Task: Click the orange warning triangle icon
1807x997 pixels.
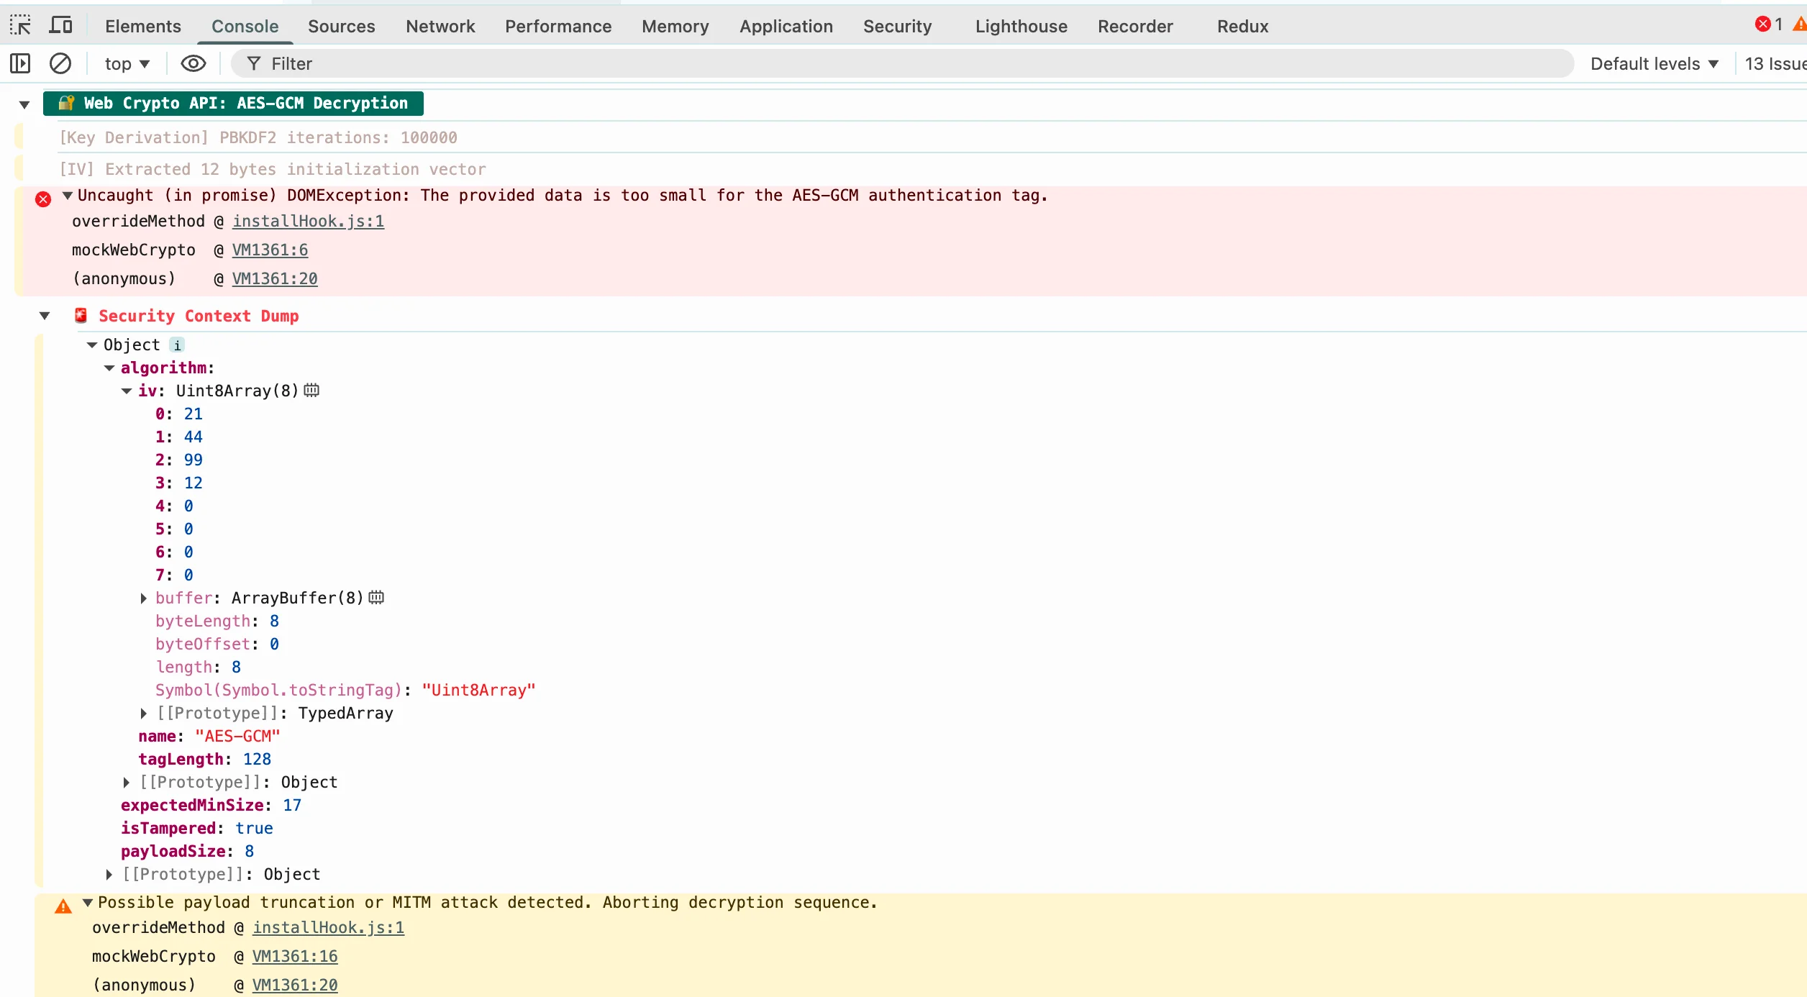Action: [x=63, y=906]
